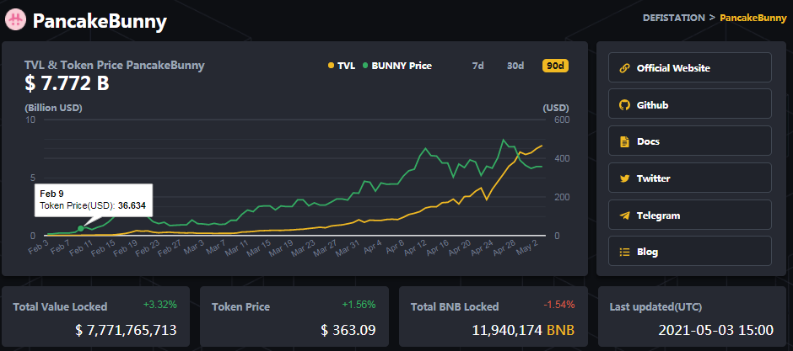Click the Docs document icon
The image size is (793, 351).
coord(624,141)
